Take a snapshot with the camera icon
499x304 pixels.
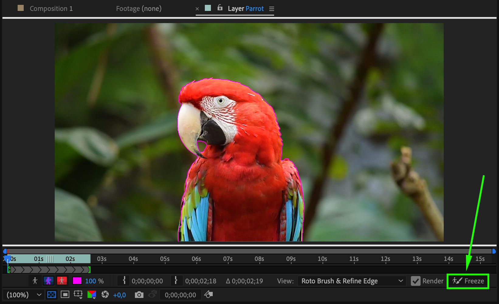pyautogui.click(x=139, y=295)
